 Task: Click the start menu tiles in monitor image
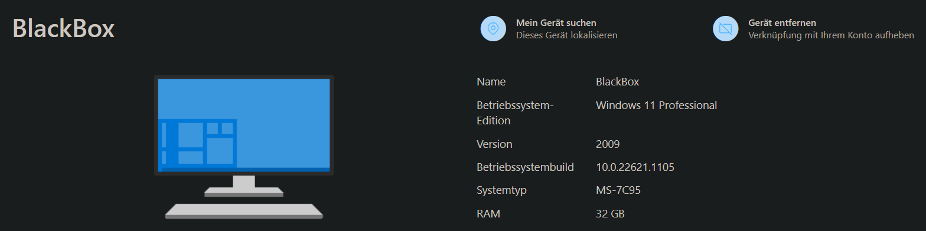pos(199,143)
